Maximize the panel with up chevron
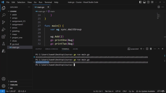This screenshot has width=166, height=93. point(159,49)
